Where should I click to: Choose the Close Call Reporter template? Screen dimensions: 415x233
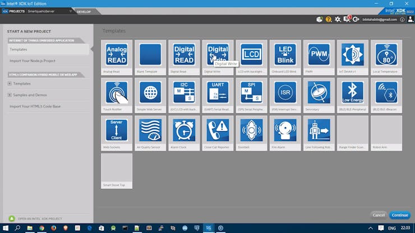click(218, 133)
